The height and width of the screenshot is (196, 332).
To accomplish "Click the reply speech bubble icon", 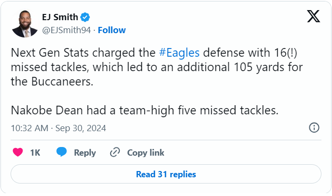I will pyautogui.click(x=61, y=153).
